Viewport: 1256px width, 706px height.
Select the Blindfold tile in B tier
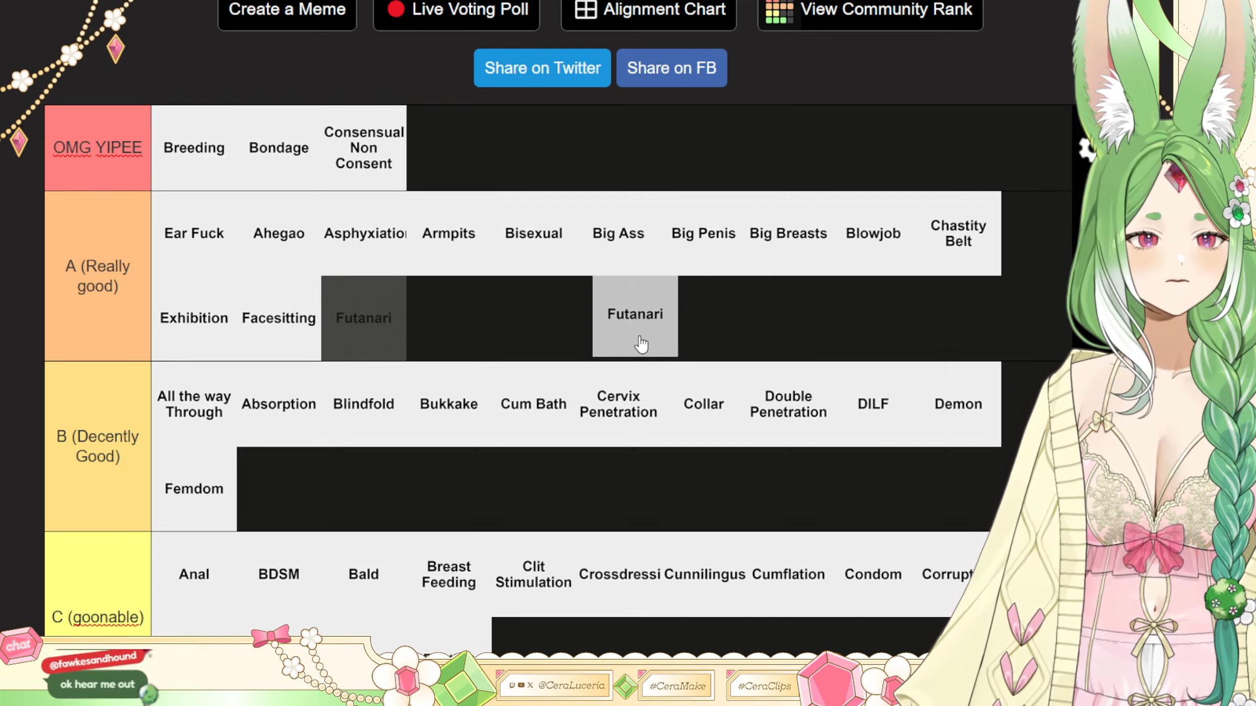(x=364, y=404)
